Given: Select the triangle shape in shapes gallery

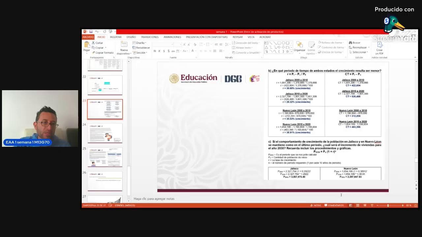Looking at the screenshot, I should (266, 47).
